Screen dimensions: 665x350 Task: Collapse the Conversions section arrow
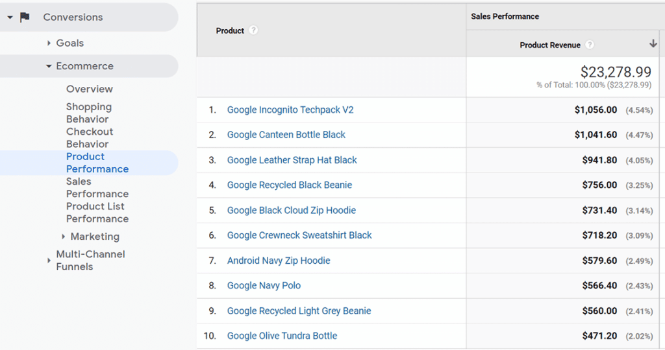click(x=10, y=17)
